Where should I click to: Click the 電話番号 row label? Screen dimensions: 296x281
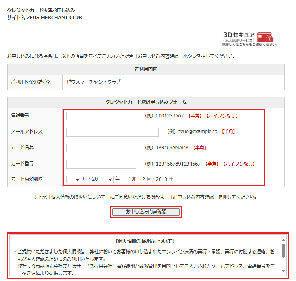(x=20, y=115)
